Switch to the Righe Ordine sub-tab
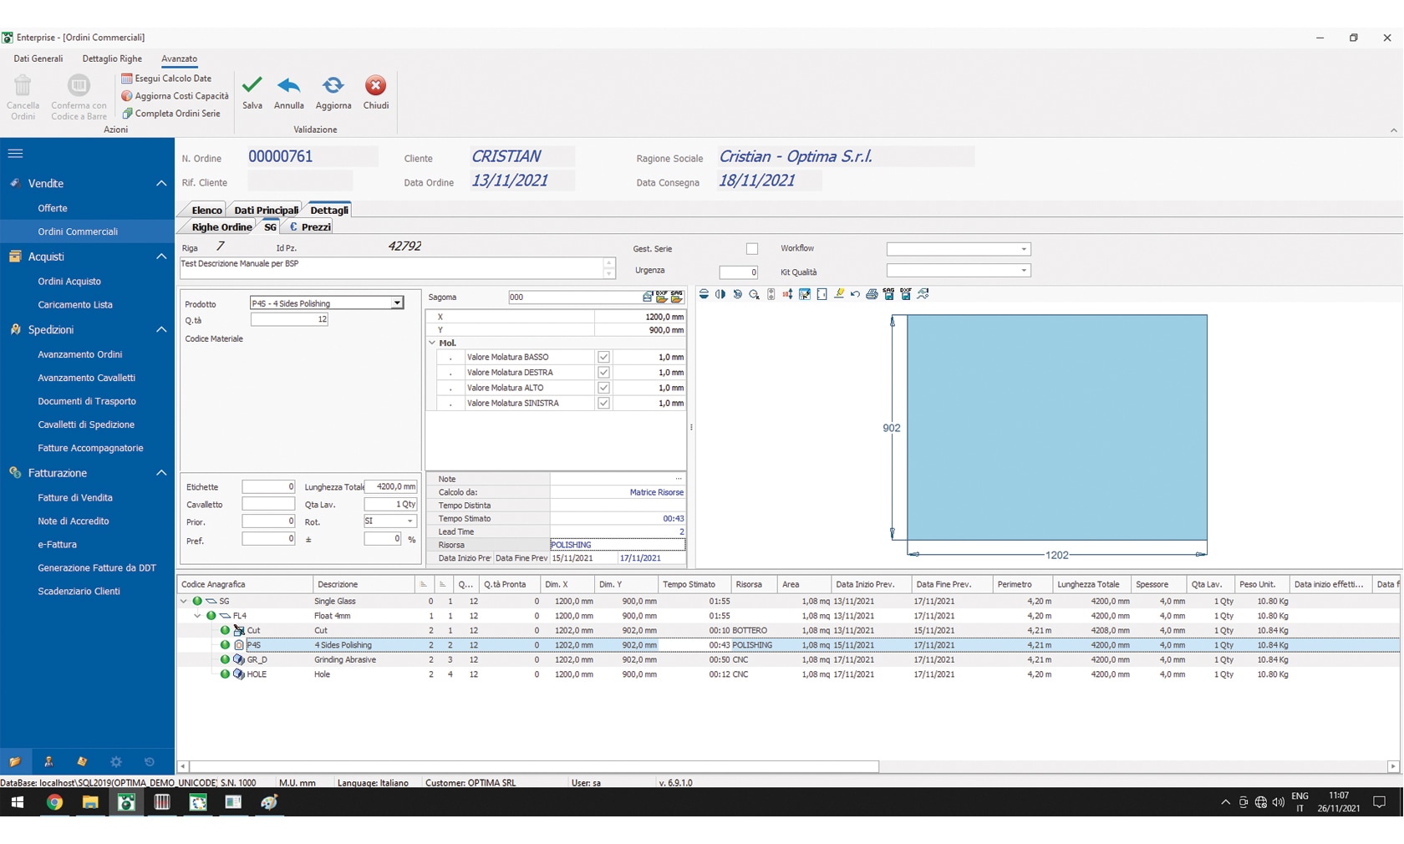Screen dimensions: 1404x844 click(221, 226)
